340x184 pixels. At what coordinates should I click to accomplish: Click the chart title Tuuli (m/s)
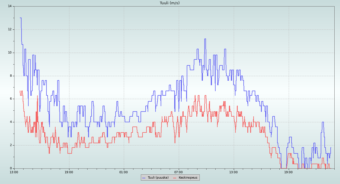[x=169, y=3]
